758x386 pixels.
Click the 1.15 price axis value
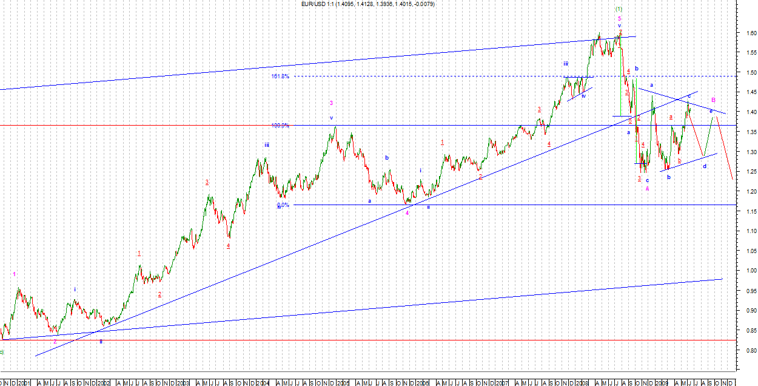point(751,211)
